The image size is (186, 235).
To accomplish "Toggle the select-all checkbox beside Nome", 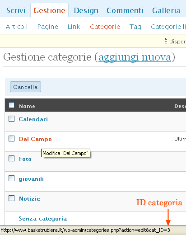I will pyautogui.click(x=12, y=105).
